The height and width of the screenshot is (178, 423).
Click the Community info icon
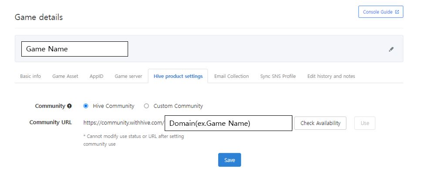69,106
